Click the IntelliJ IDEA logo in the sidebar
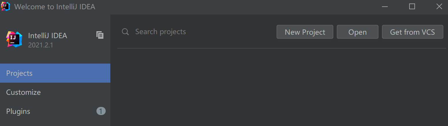 pos(14,39)
